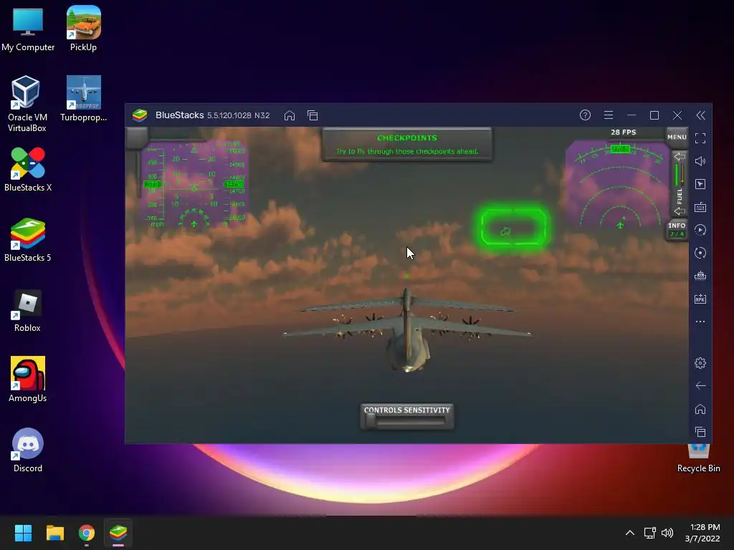Adjust the Controls Sensitivity slider
This screenshot has height=550, width=734.
tap(407, 422)
